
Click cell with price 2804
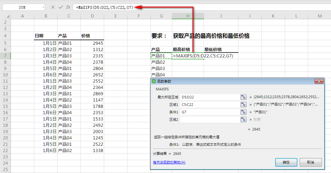tap(92, 68)
